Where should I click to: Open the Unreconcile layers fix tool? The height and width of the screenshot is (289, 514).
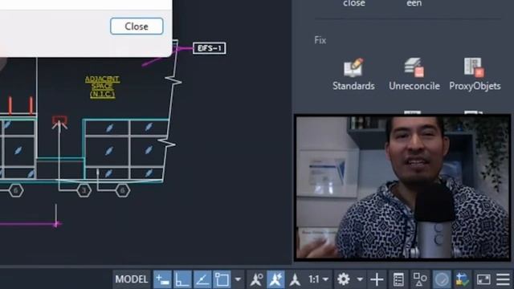point(414,75)
